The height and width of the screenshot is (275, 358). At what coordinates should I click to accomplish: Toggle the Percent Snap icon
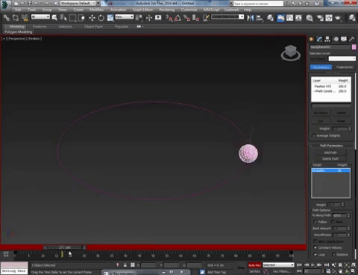(186, 18)
